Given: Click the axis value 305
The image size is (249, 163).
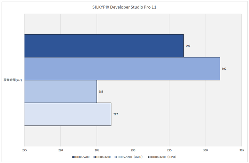Looking at the screenshot, I should click(242, 150).
